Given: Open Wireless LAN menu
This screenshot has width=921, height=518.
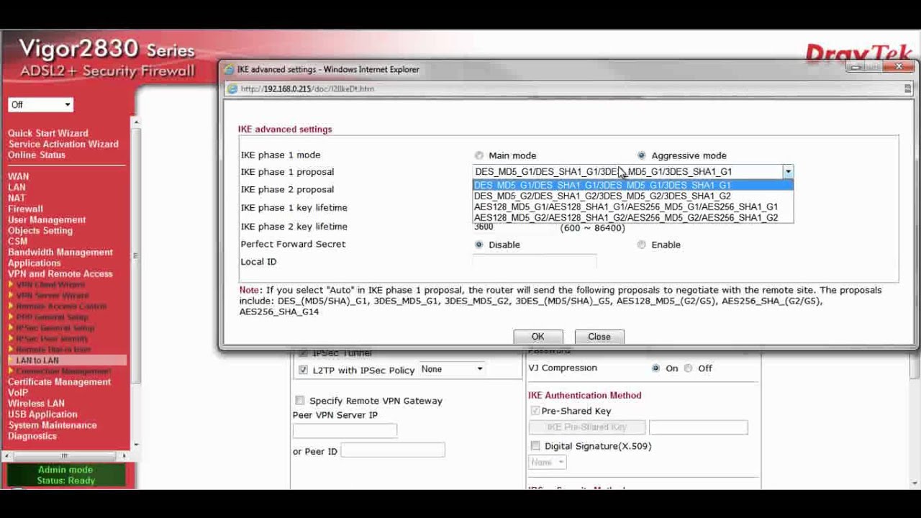Looking at the screenshot, I should 36,403.
